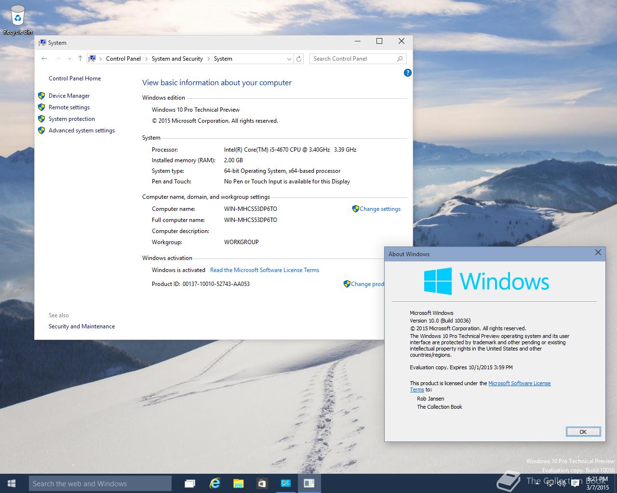Open Microsoft Software License link in About Windows
This screenshot has height=493, width=617.
coord(519,383)
